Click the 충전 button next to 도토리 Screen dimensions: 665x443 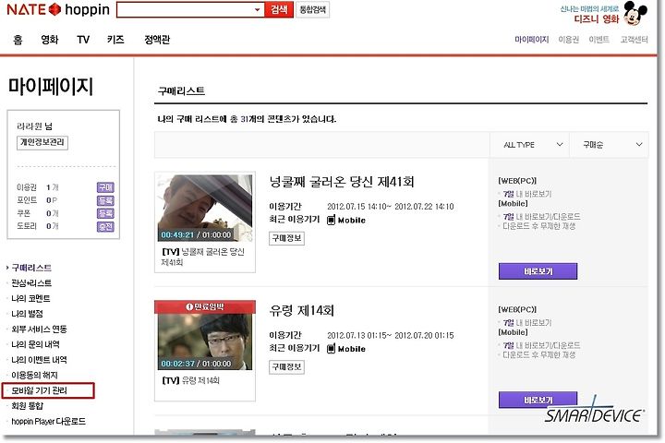pyautogui.click(x=105, y=226)
